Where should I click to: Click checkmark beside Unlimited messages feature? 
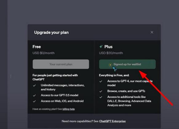[x=34, y=86]
